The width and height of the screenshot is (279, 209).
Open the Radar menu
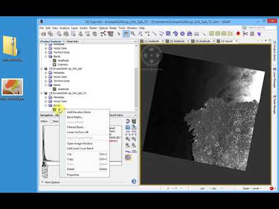pyautogui.click(x=113, y=28)
